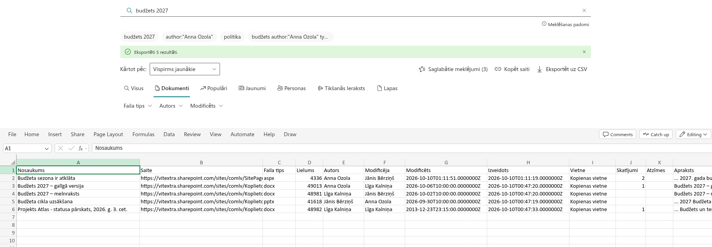Expand the Faila tips filter
Screen dimensions: 712x247
tap(138, 106)
